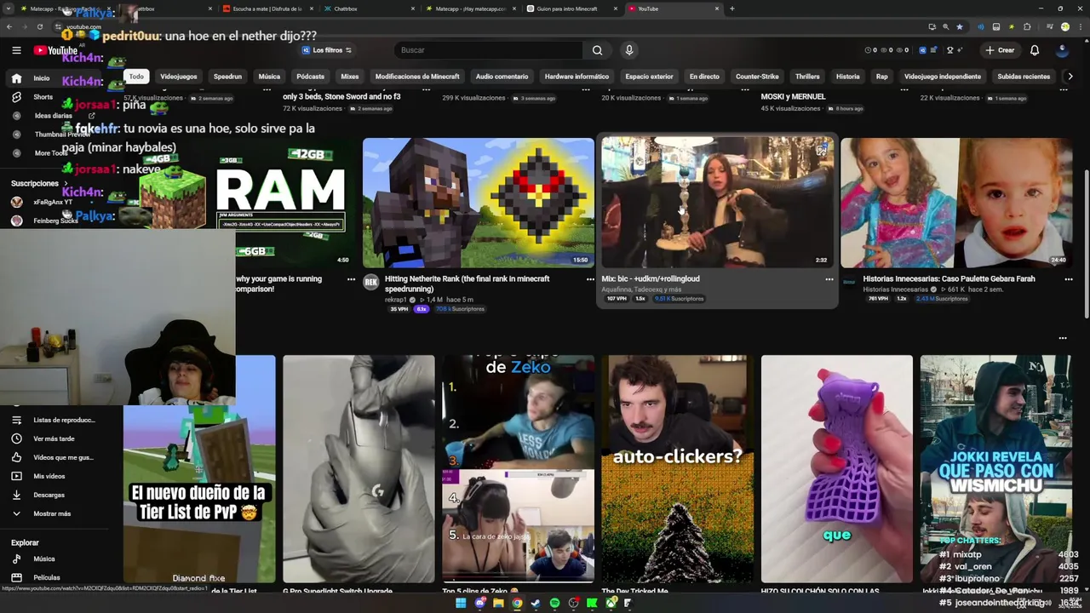
Task: Open the purple mesh mattress short
Action: click(x=836, y=469)
